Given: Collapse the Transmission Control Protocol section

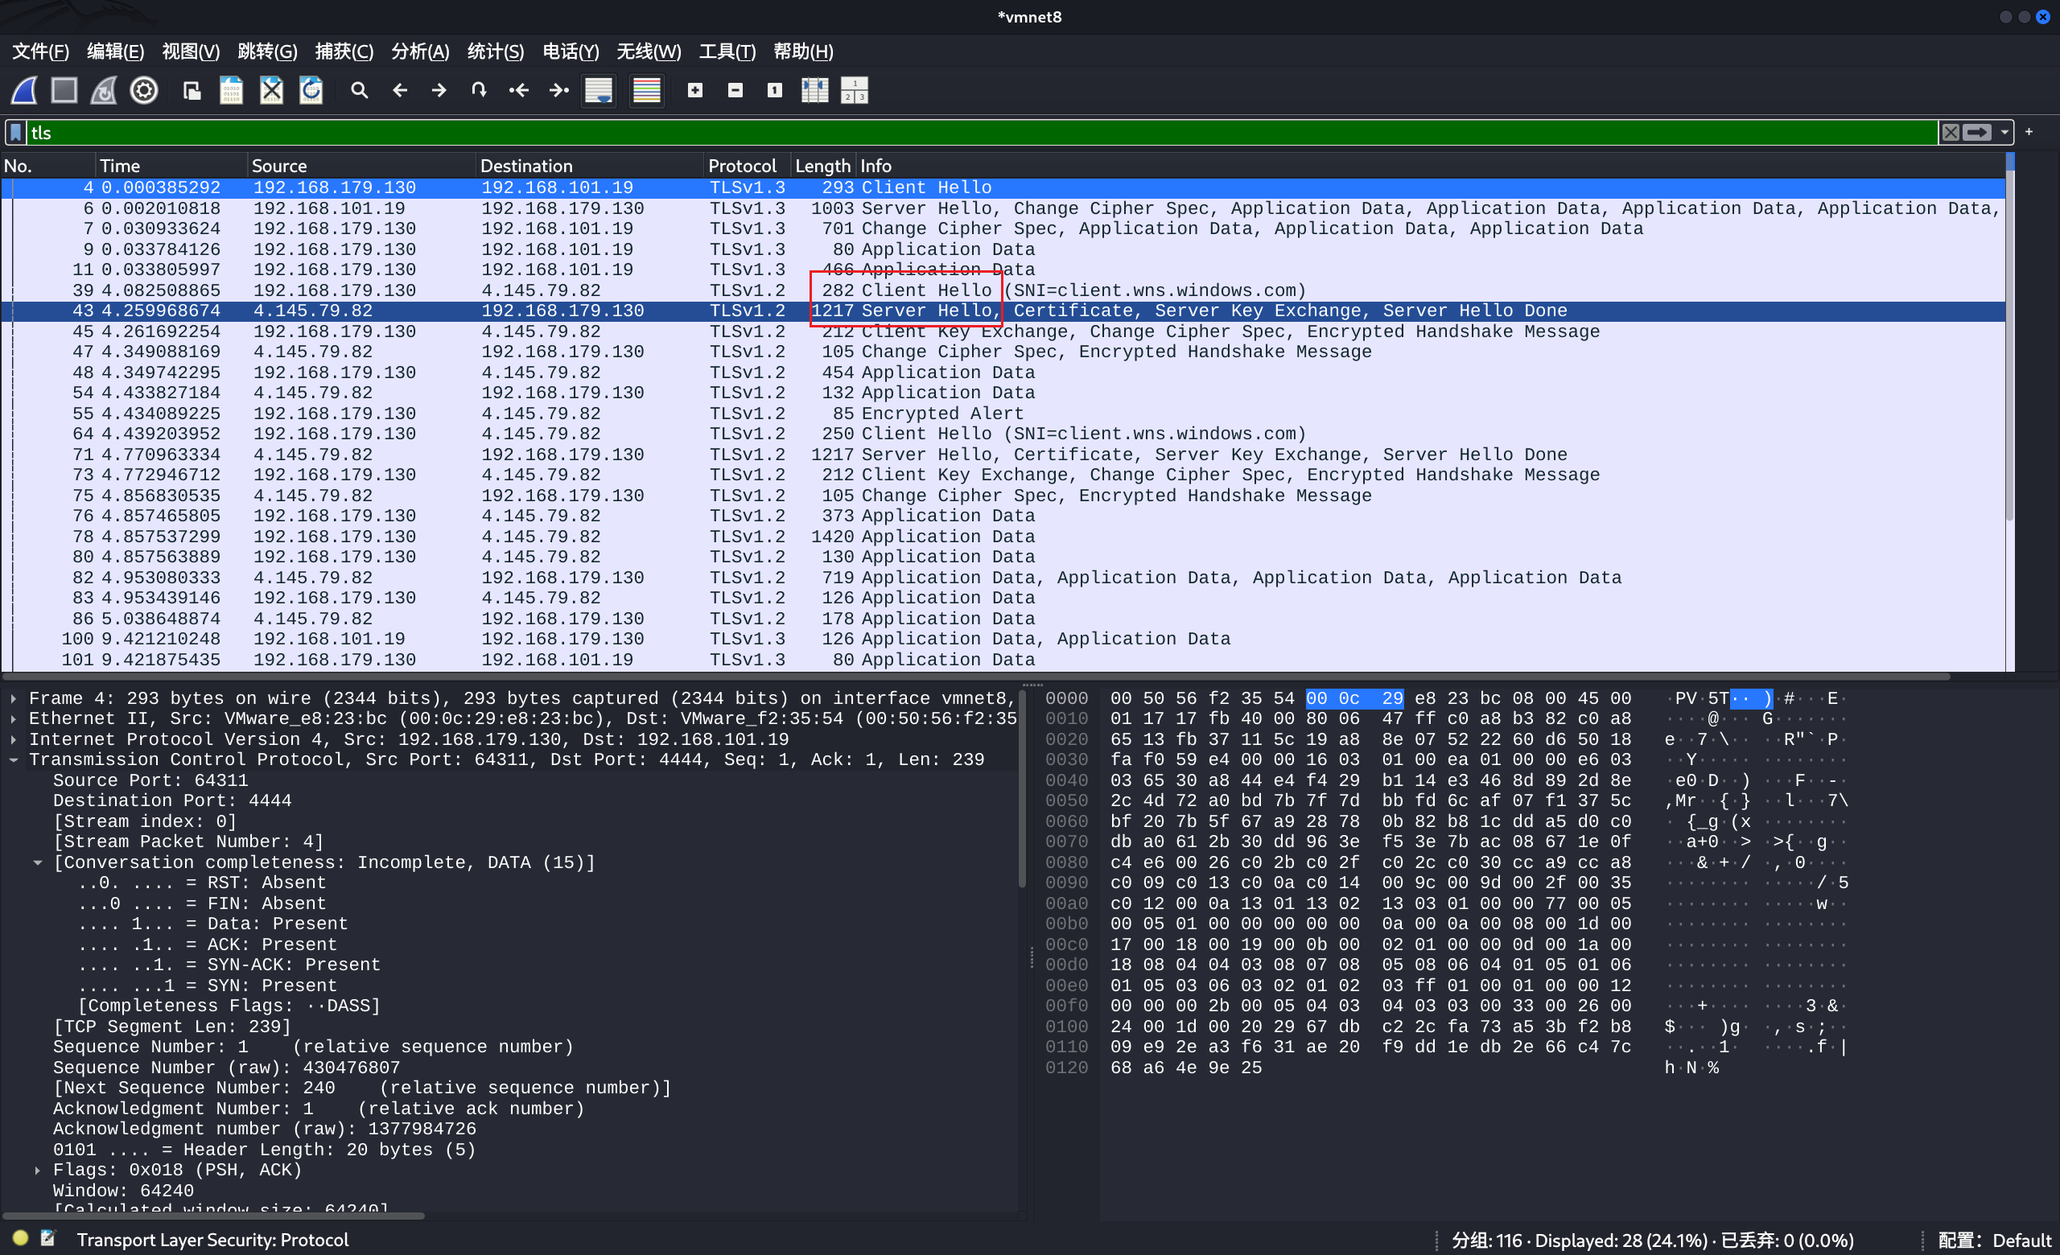Looking at the screenshot, I should pyautogui.click(x=14, y=759).
